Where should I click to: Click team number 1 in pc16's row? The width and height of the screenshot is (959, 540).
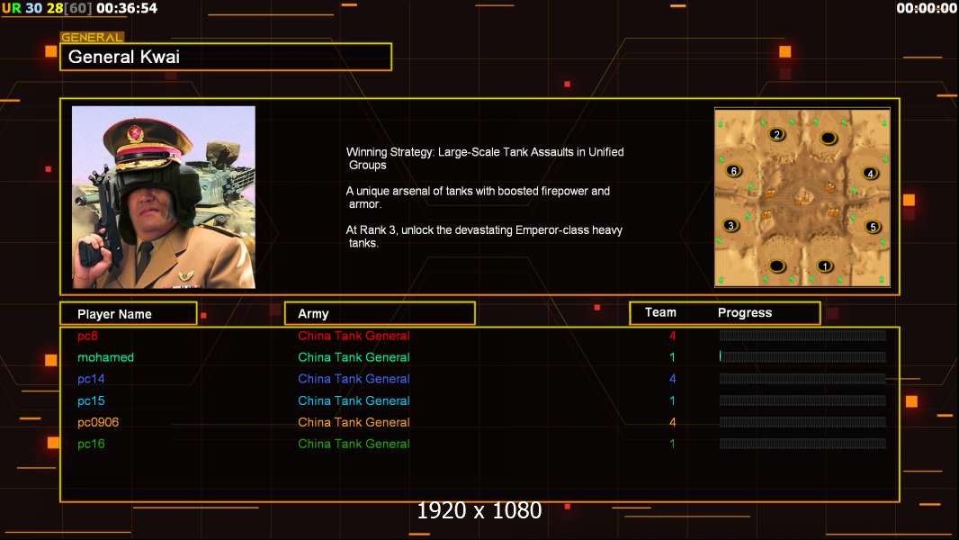(672, 444)
